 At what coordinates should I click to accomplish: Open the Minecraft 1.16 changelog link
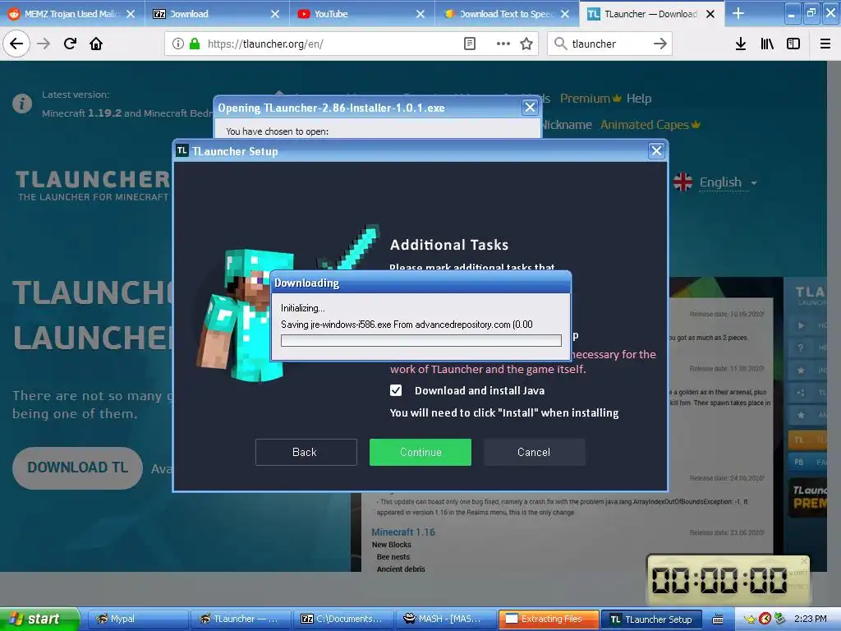(x=403, y=532)
